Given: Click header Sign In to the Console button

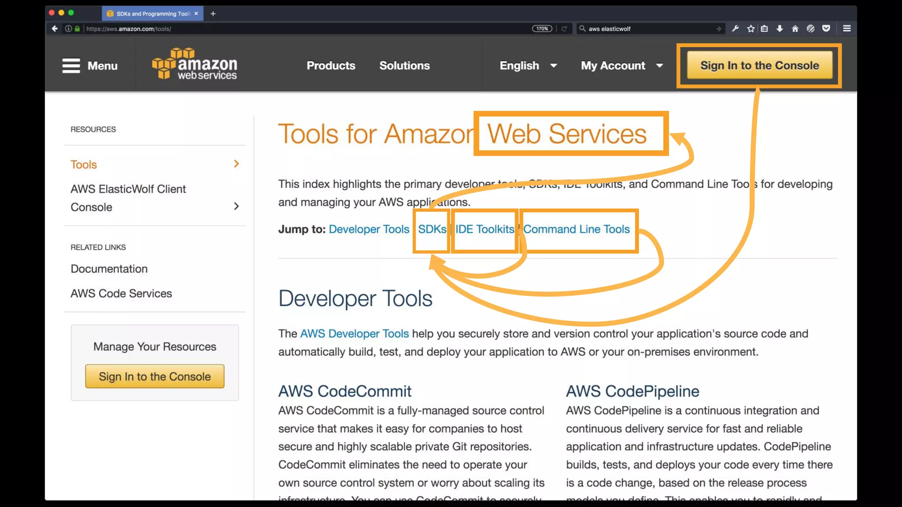Looking at the screenshot, I should 759,65.
